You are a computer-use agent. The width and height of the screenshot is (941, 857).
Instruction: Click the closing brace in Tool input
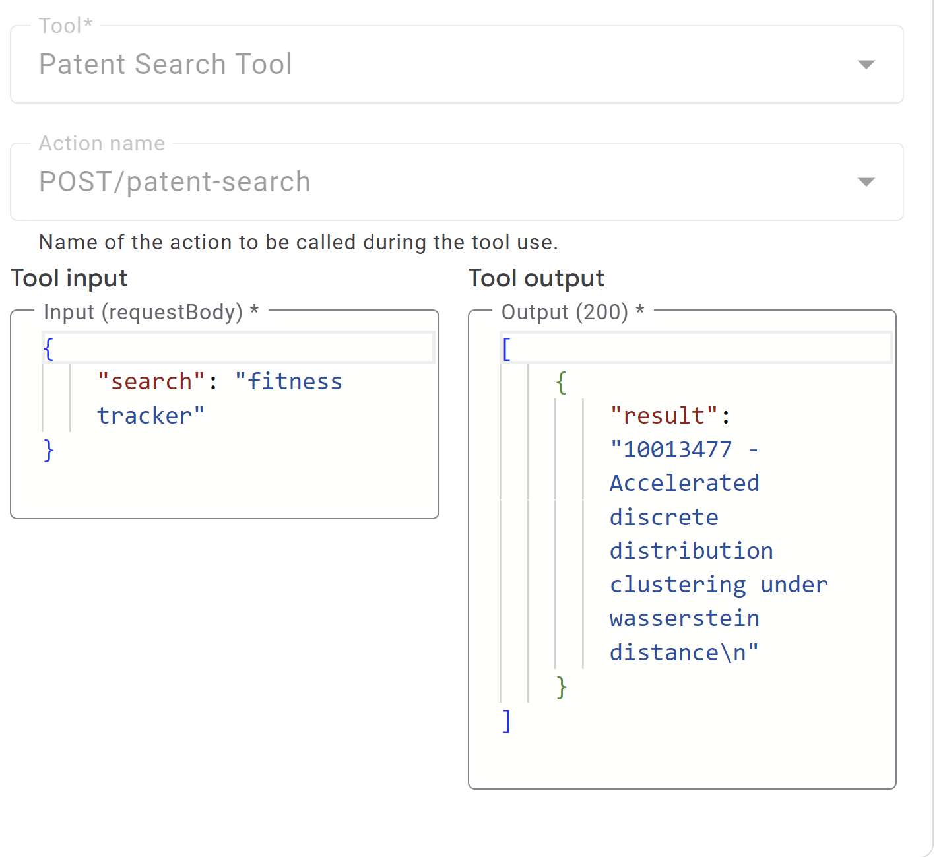[x=48, y=451]
